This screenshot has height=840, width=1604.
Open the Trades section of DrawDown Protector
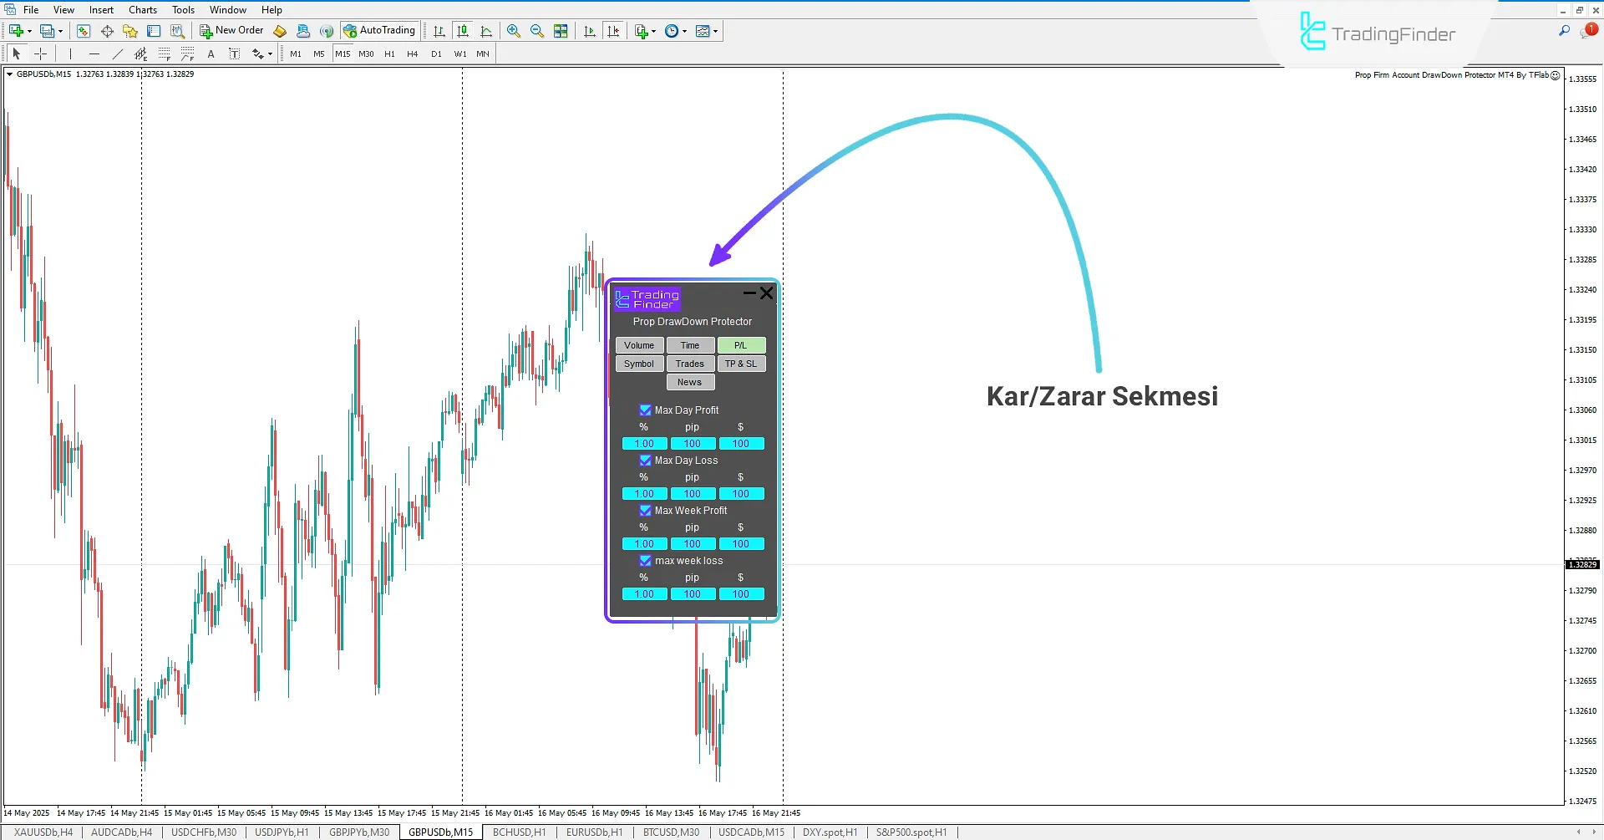(690, 364)
